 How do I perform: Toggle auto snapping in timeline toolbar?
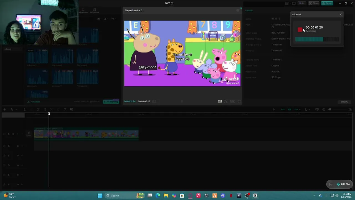pos(290,110)
